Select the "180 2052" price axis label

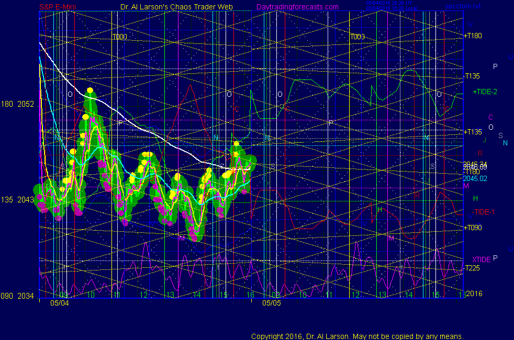pos(17,104)
